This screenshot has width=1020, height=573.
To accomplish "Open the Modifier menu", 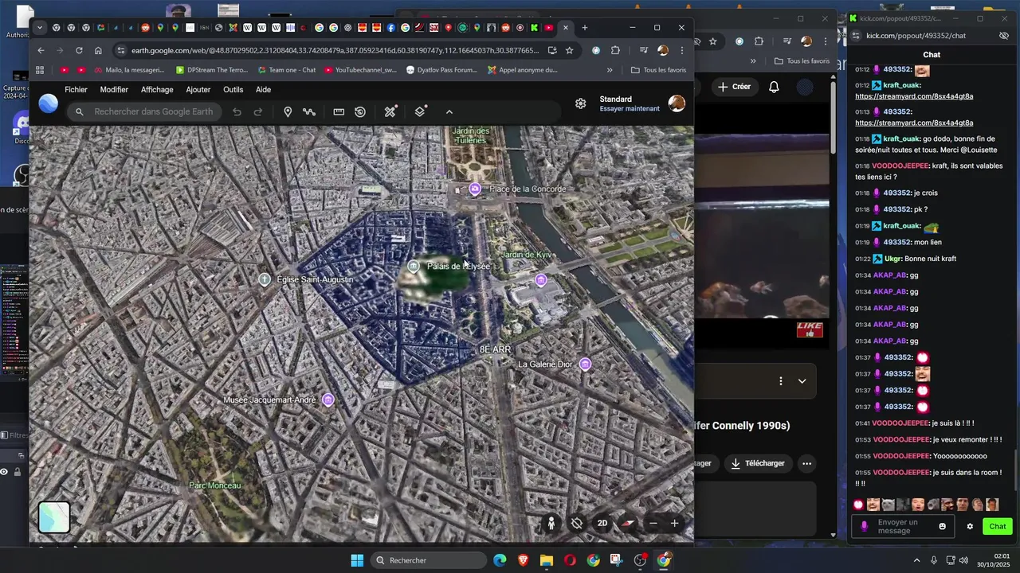I will tap(114, 90).
